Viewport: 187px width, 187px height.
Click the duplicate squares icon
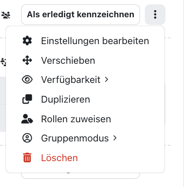[27, 99]
